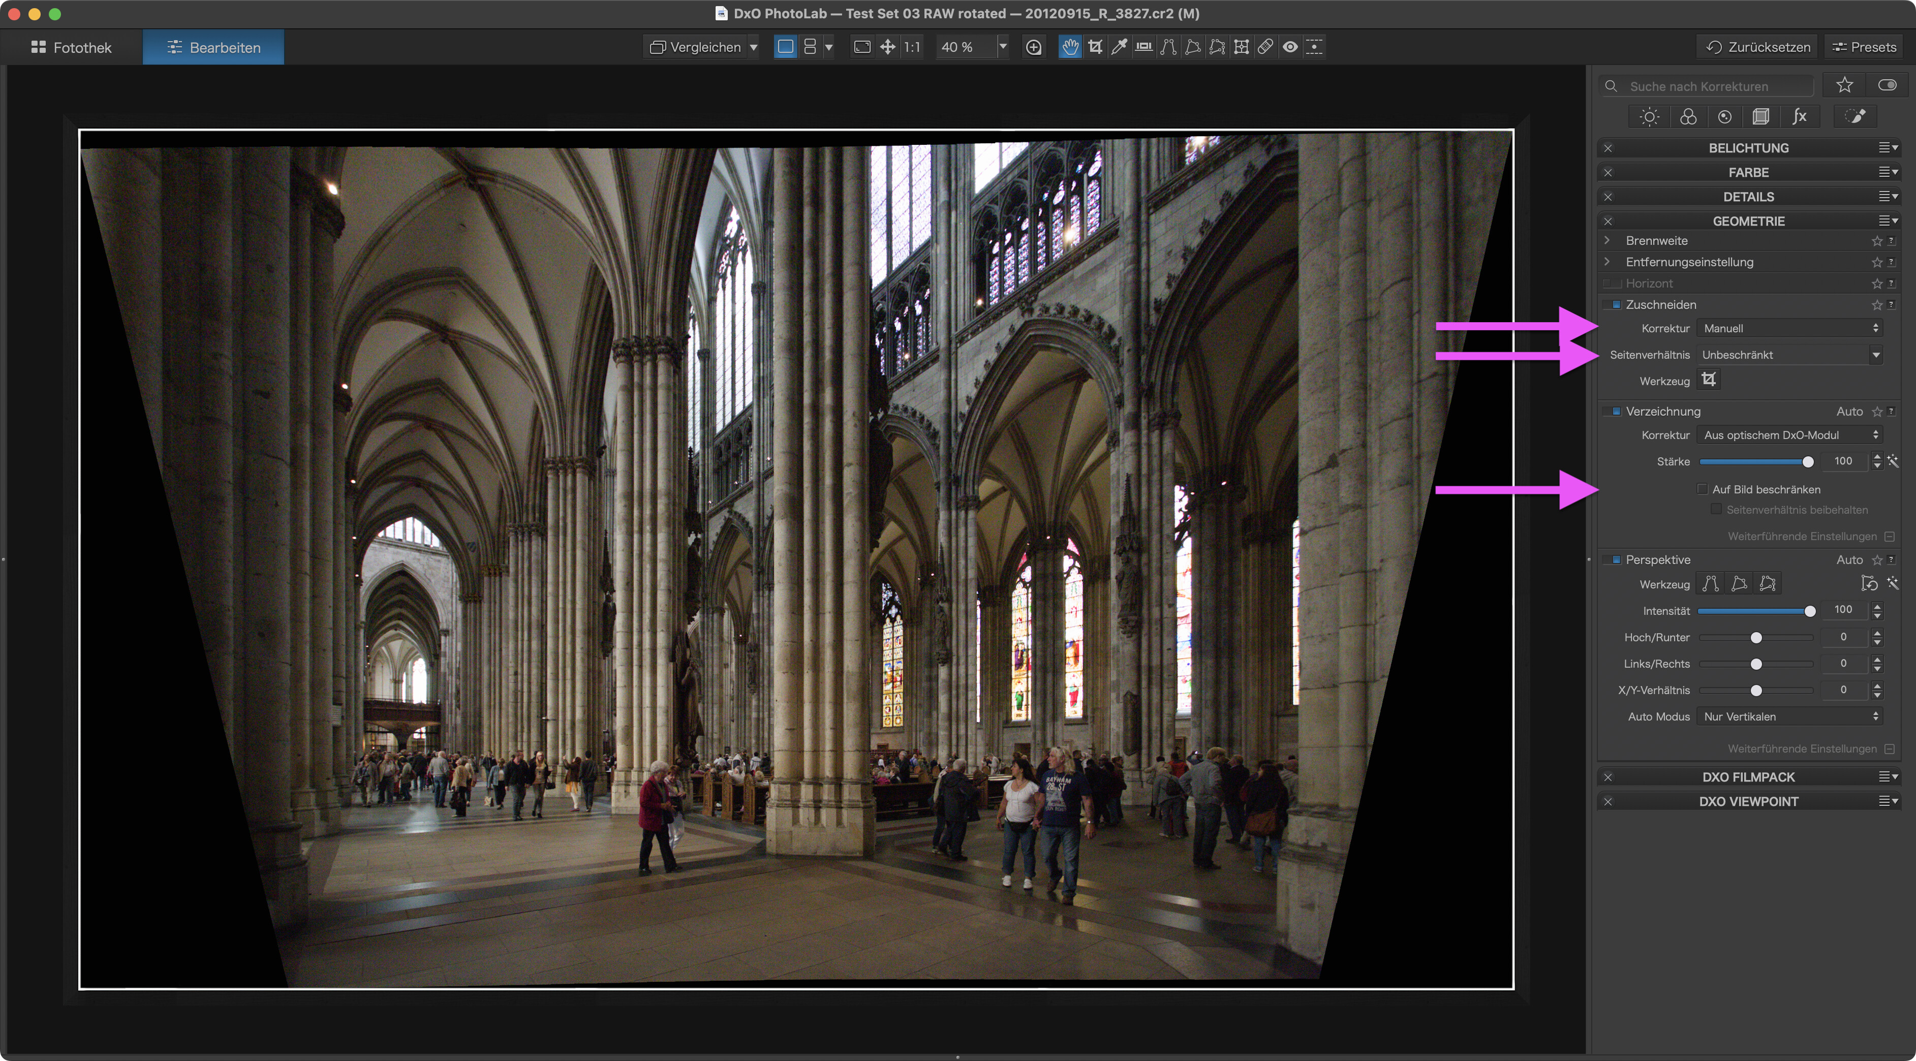The image size is (1916, 1061).
Task: Open the Bearbeiten tab
Action: pos(213,48)
